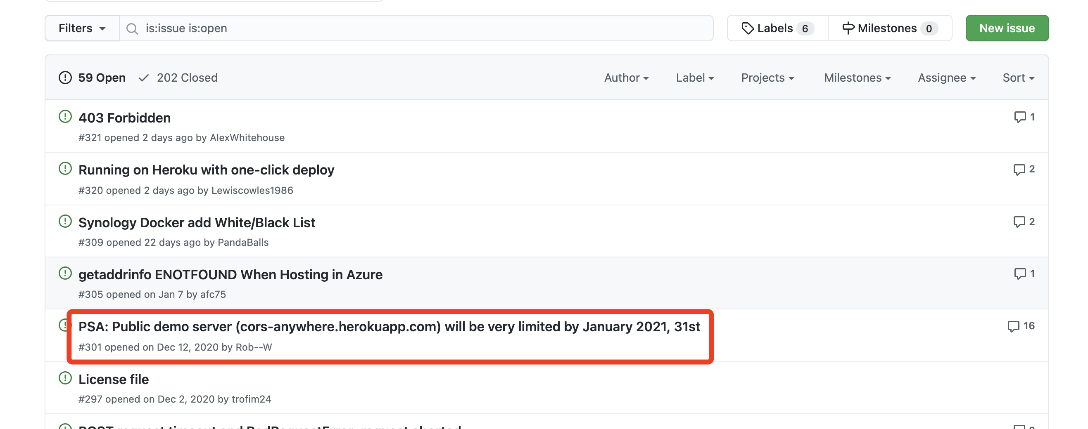This screenshot has height=429, width=1088.
Task: Click the 16 comments icon on PSA issue
Action: [x=1013, y=326]
